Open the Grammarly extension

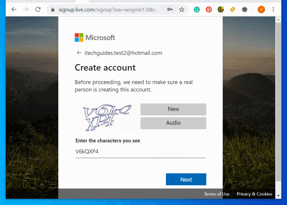pyautogui.click(x=196, y=9)
